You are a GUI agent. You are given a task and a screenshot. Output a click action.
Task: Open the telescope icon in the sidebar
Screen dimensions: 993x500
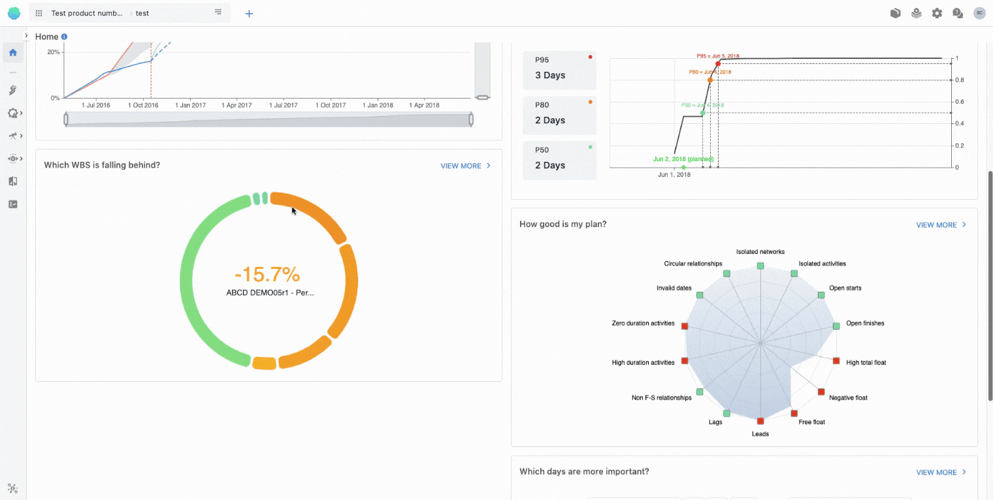pos(13,136)
